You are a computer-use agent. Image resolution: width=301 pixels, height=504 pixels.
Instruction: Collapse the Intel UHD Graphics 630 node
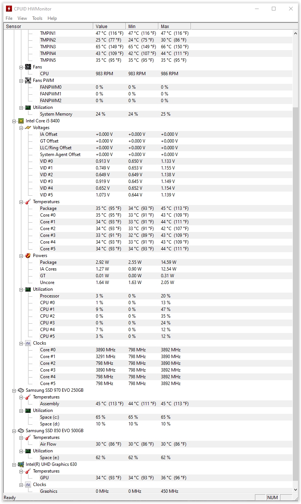pyautogui.click(x=14, y=464)
